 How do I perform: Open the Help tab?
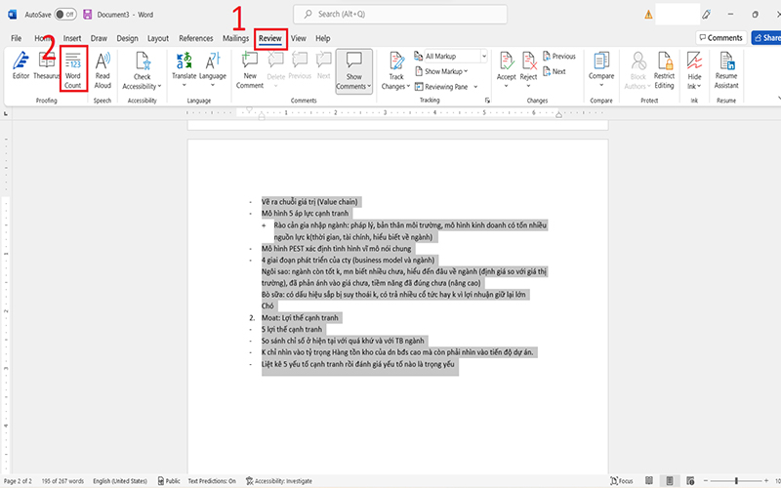coord(323,38)
